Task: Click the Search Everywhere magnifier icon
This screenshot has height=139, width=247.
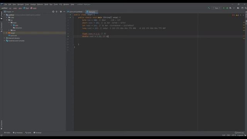Action: [245, 8]
